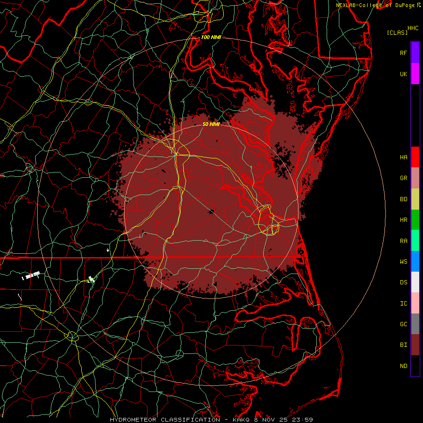Viewport: 423px width, 423px height.
Task: Pick the RA light green legend block
Action: pos(415,241)
